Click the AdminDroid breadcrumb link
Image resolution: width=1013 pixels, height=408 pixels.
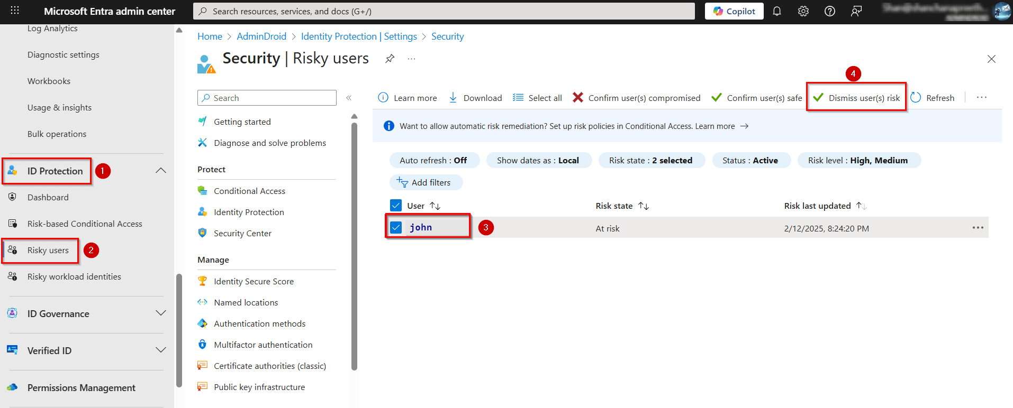pos(261,36)
